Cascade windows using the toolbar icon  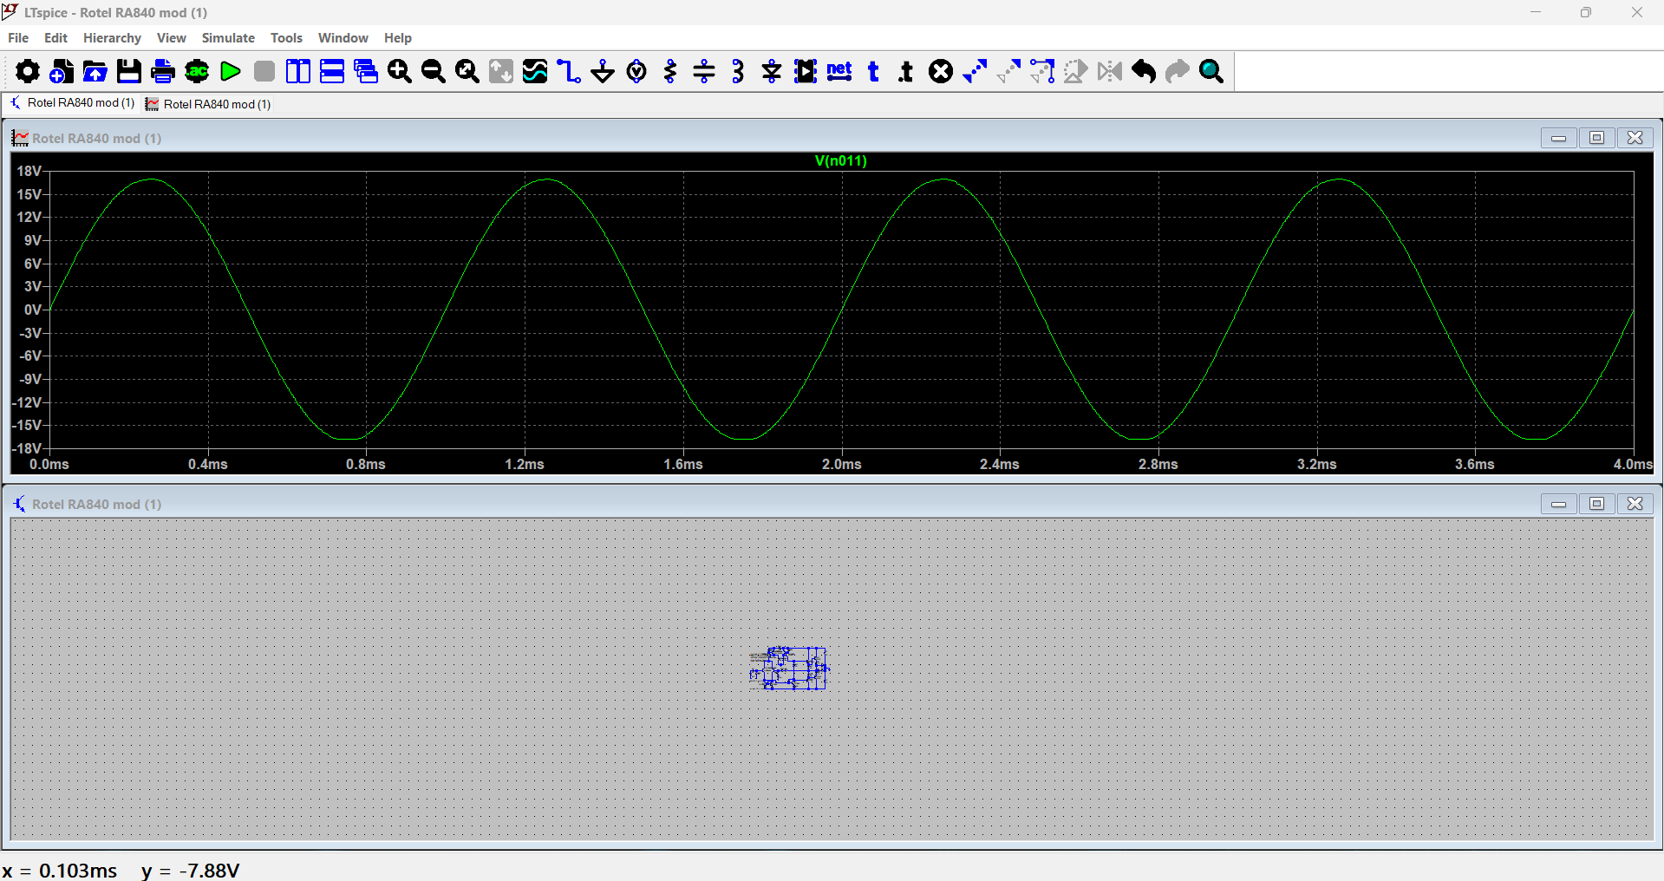[x=366, y=71]
